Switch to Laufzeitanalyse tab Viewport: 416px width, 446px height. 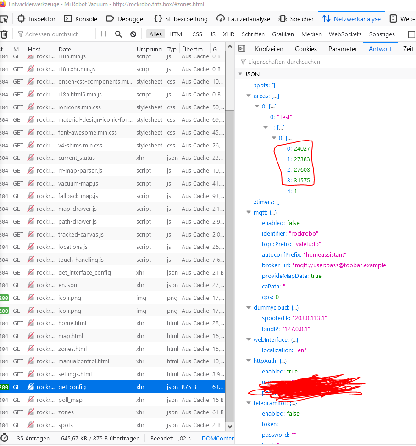coord(244,19)
